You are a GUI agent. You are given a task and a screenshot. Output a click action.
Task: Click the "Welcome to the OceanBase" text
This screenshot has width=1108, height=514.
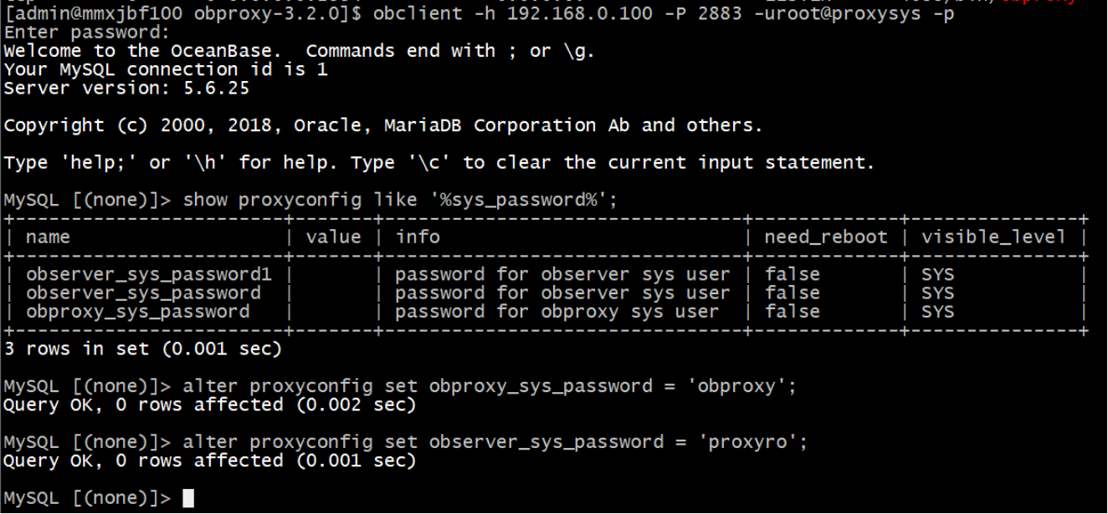click(x=144, y=51)
